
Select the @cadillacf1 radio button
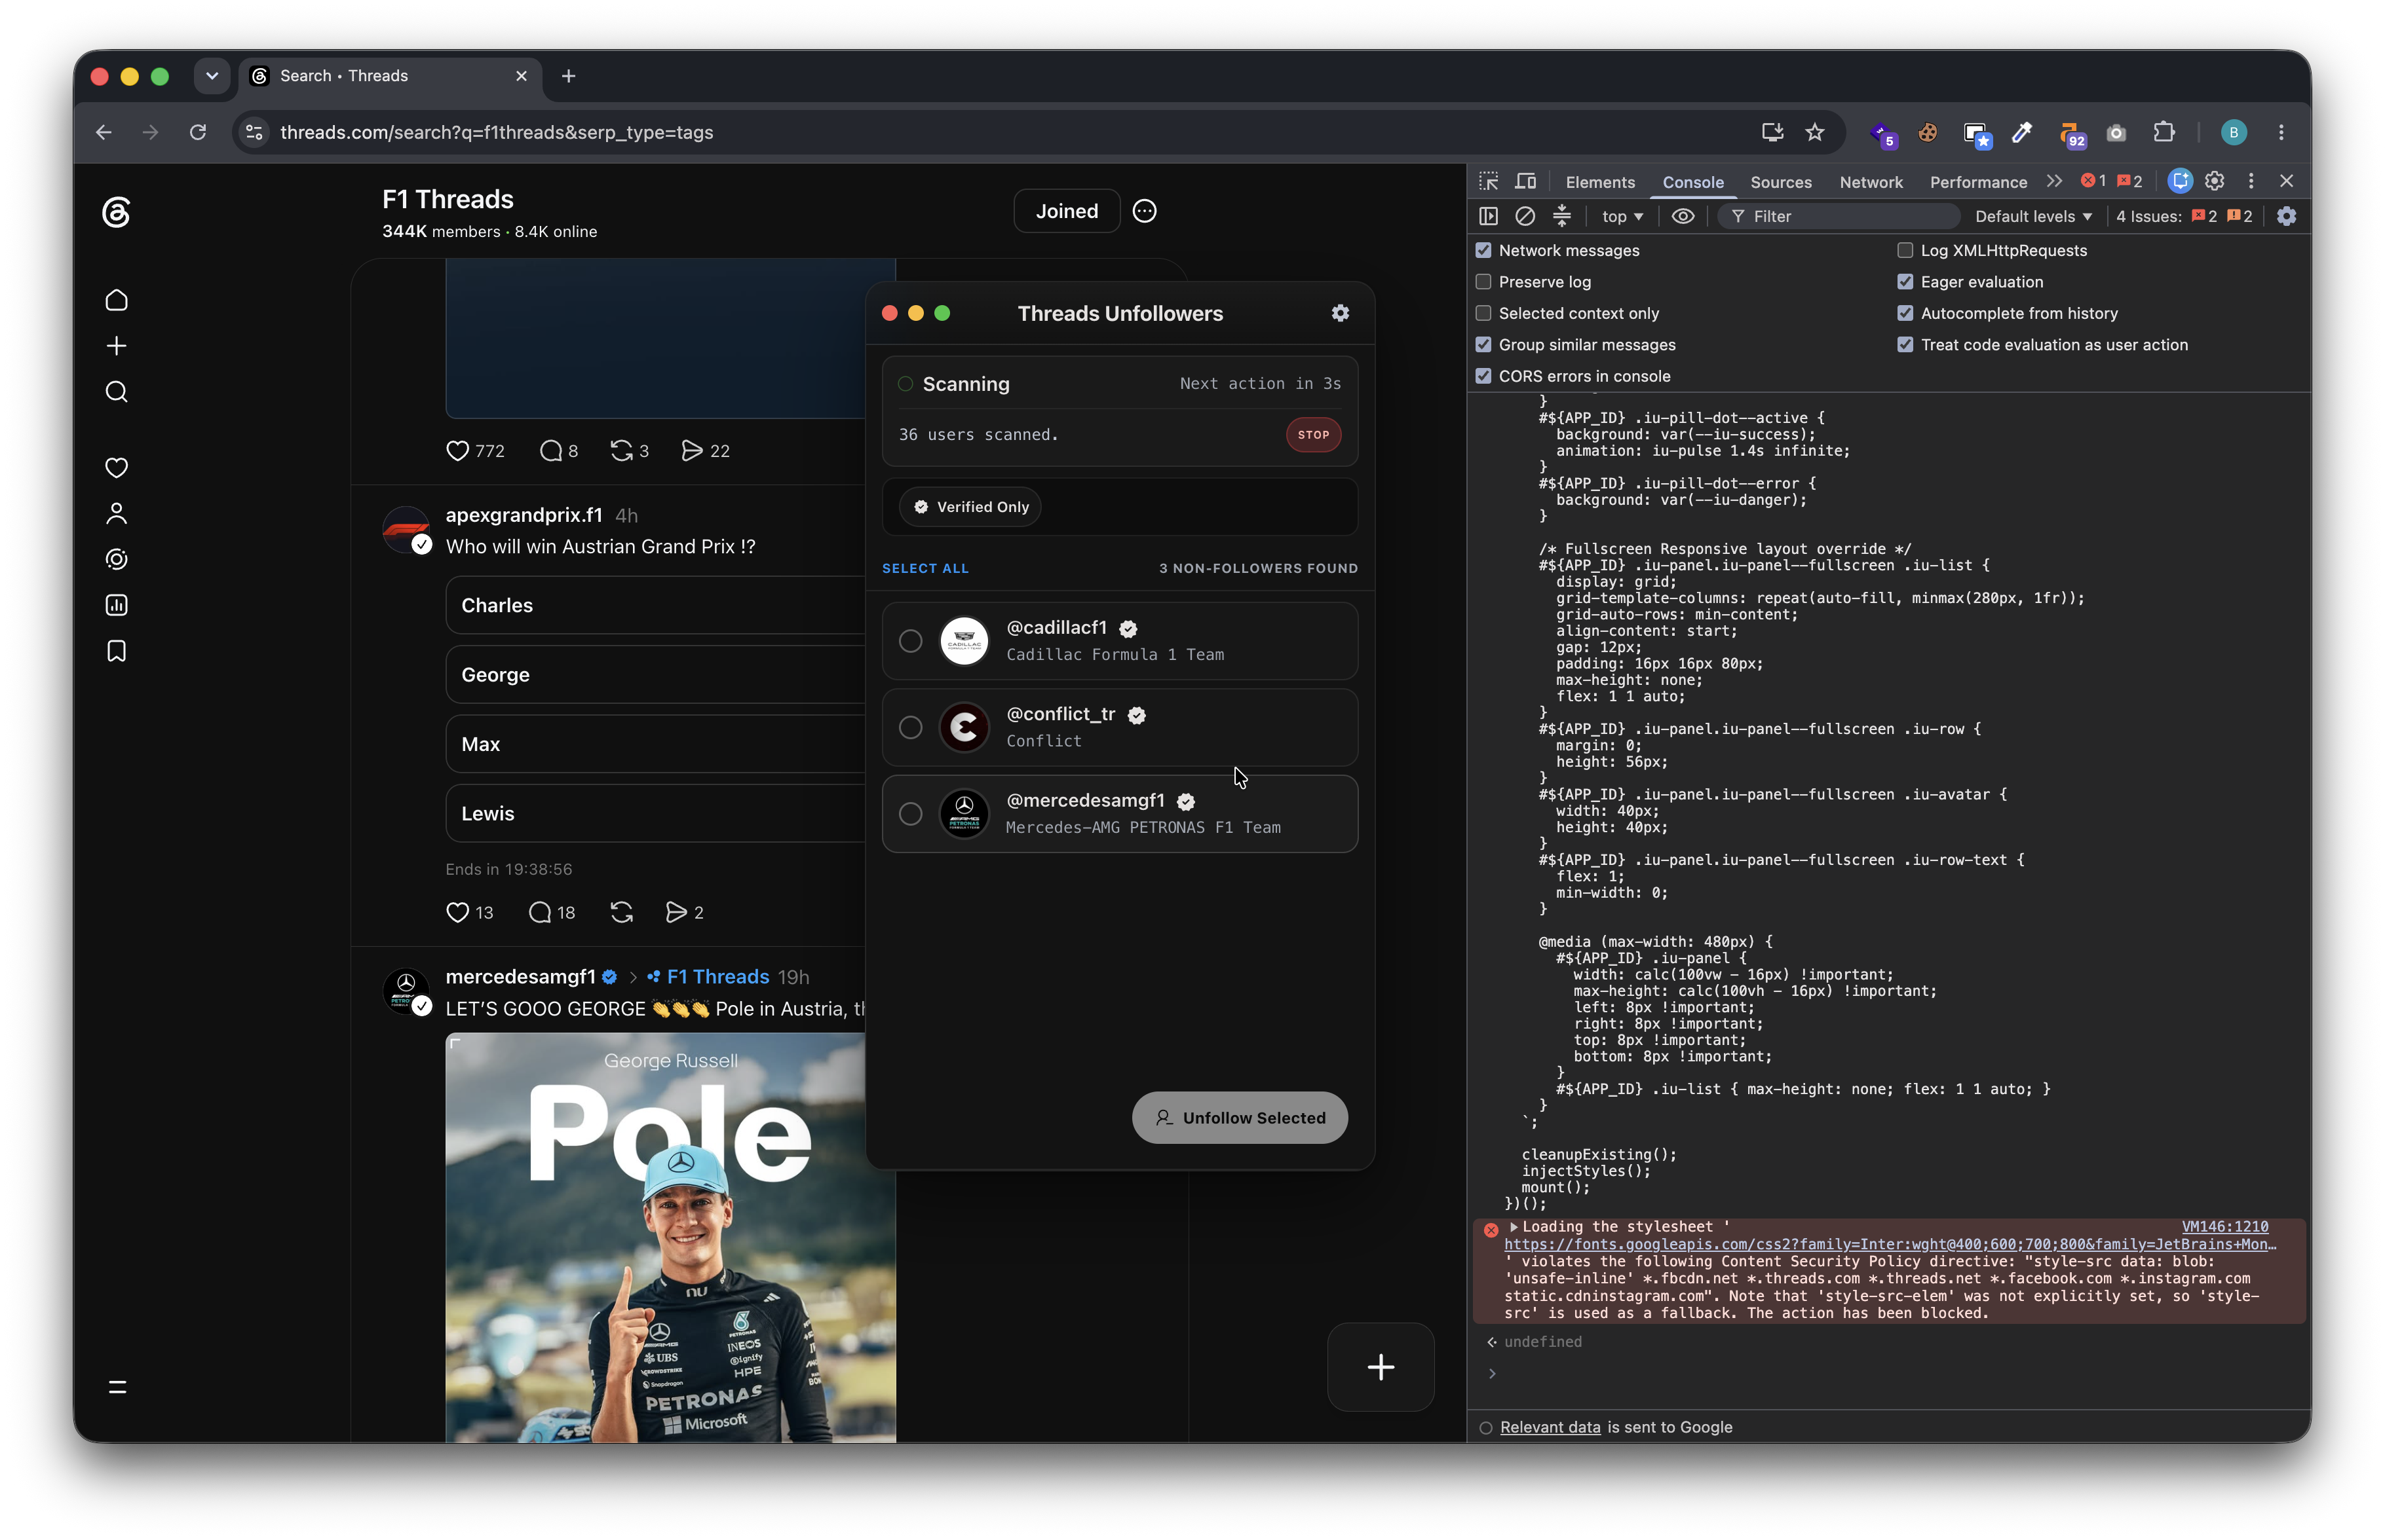point(909,641)
